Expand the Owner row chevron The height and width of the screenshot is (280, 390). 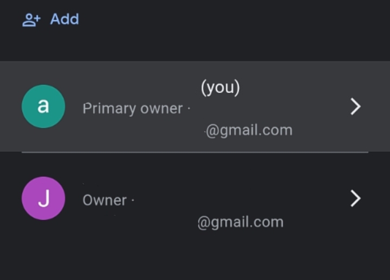(x=356, y=198)
